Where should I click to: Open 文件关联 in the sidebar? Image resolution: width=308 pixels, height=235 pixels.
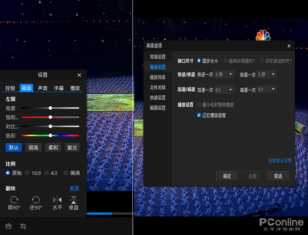click(158, 87)
